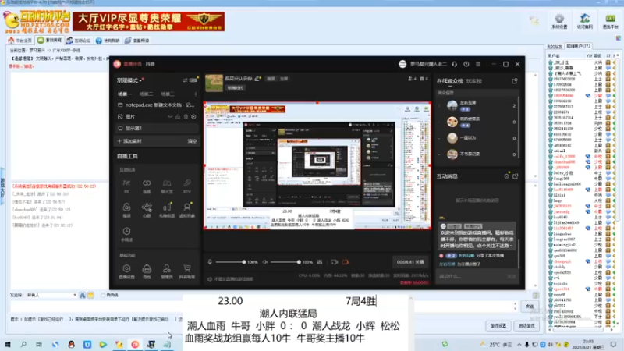Open Task View on the taskbar

click(x=39, y=344)
